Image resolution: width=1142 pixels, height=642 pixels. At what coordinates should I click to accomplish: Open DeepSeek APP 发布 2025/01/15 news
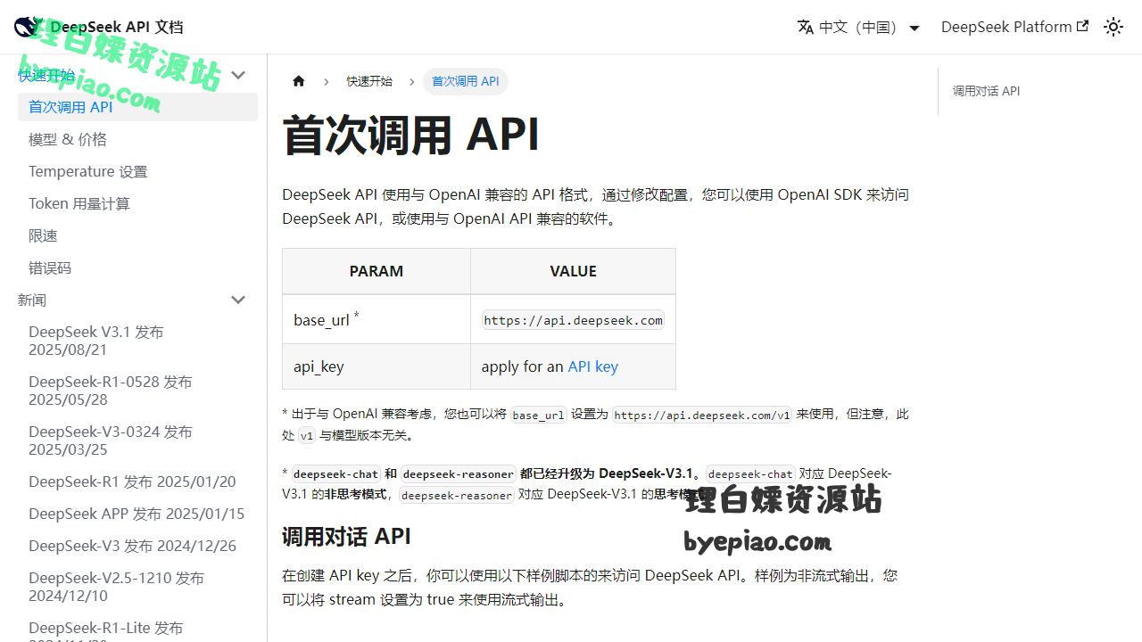click(137, 514)
